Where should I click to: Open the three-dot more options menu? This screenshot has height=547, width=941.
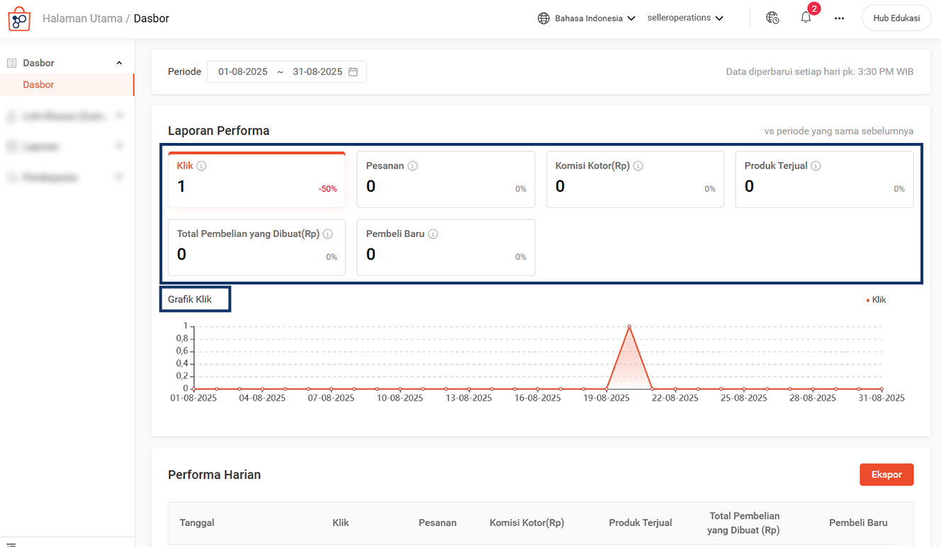(839, 18)
